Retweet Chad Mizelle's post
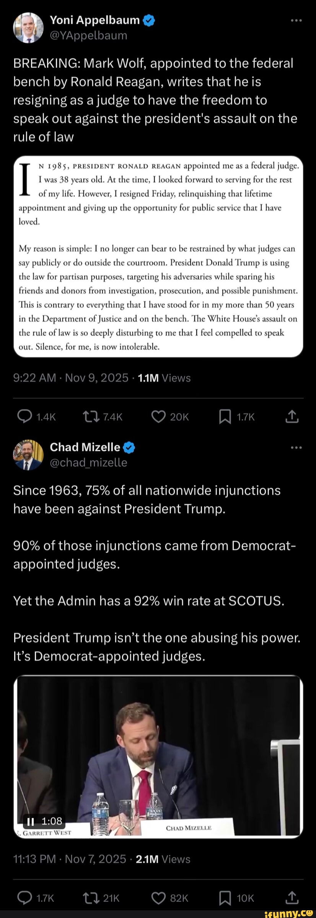This screenshot has height=918, width=316. (x=91, y=898)
